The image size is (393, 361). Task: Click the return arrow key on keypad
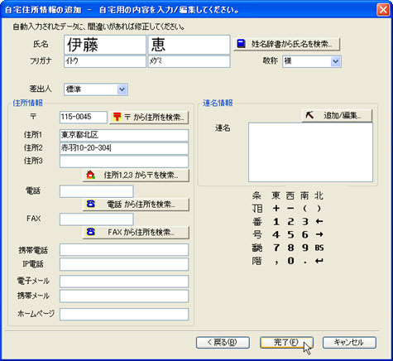319,261
